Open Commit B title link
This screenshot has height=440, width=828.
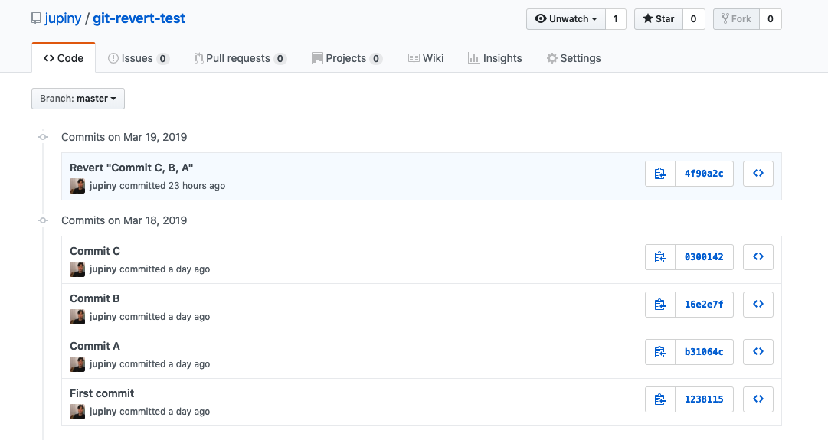(95, 298)
